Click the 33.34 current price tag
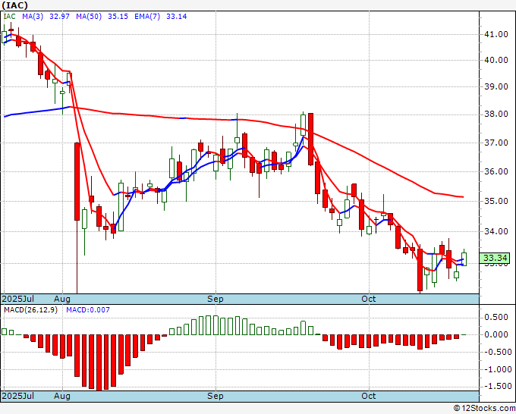This screenshot has height=414, width=516. 495,258
